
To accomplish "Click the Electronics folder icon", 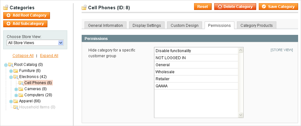I will 16,77.
